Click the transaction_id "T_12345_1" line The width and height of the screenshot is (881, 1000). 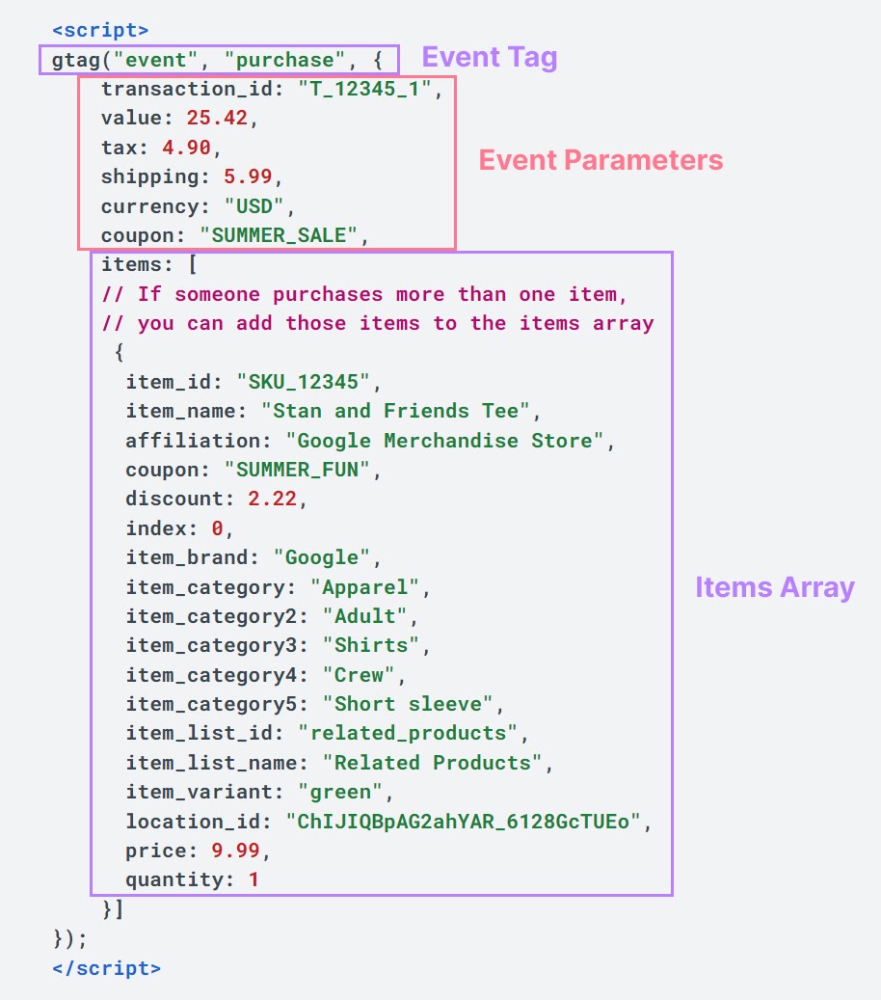(x=272, y=89)
